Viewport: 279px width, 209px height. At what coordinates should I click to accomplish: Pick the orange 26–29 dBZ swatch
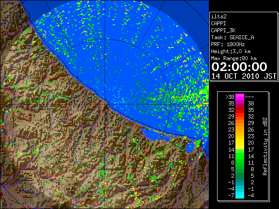[x=240, y=123]
